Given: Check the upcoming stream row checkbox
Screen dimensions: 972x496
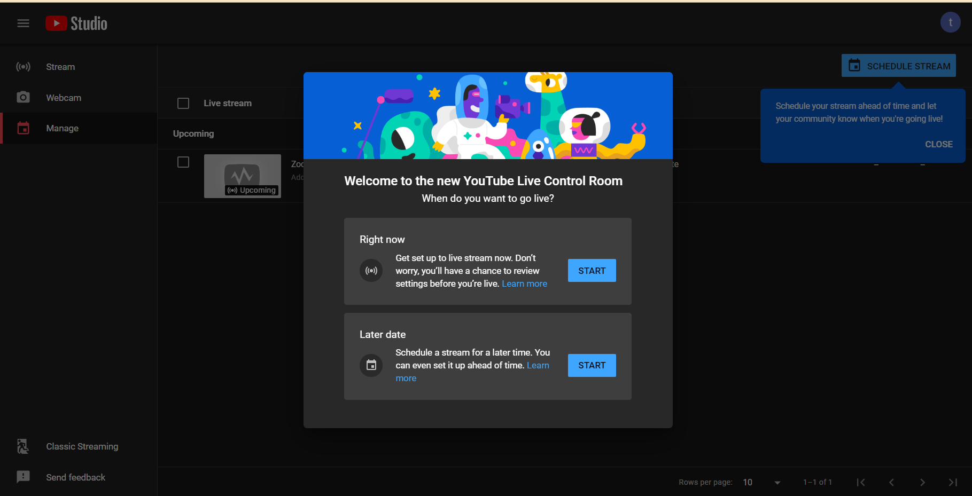Looking at the screenshot, I should click(183, 162).
